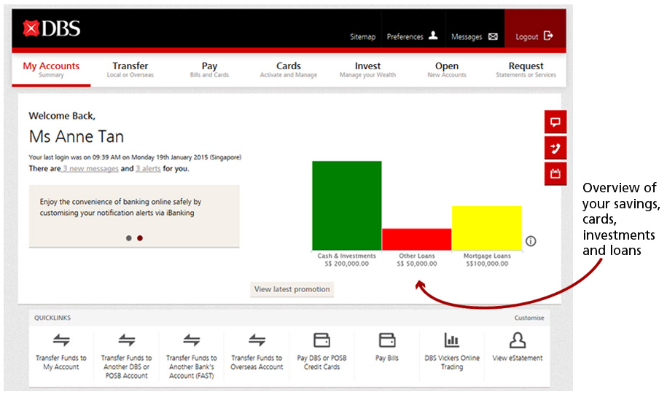Select the second red carousel dot
The image size is (667, 397).
(140, 237)
